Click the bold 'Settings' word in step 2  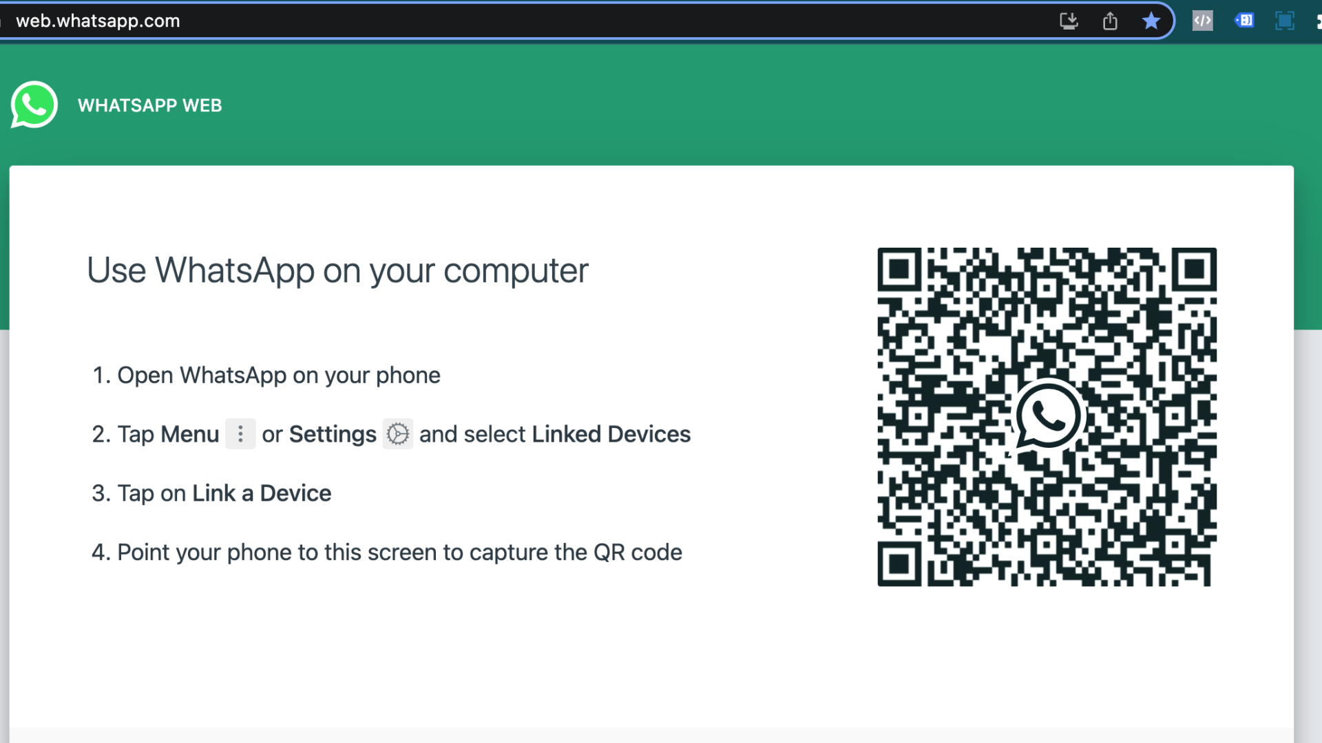[333, 434]
